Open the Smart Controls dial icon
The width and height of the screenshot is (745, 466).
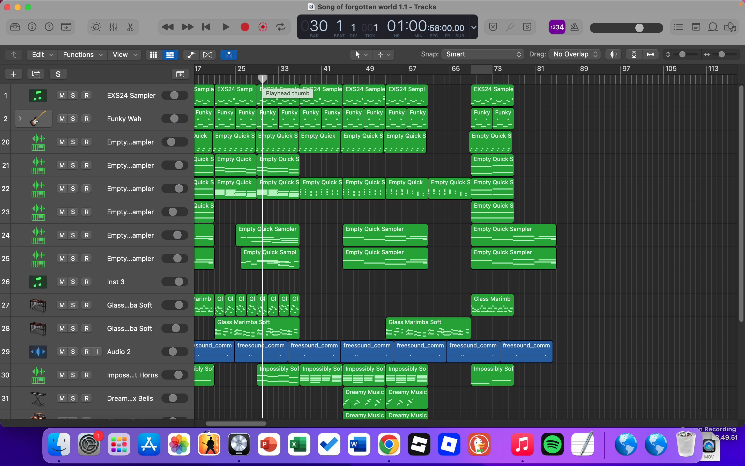(x=96, y=27)
